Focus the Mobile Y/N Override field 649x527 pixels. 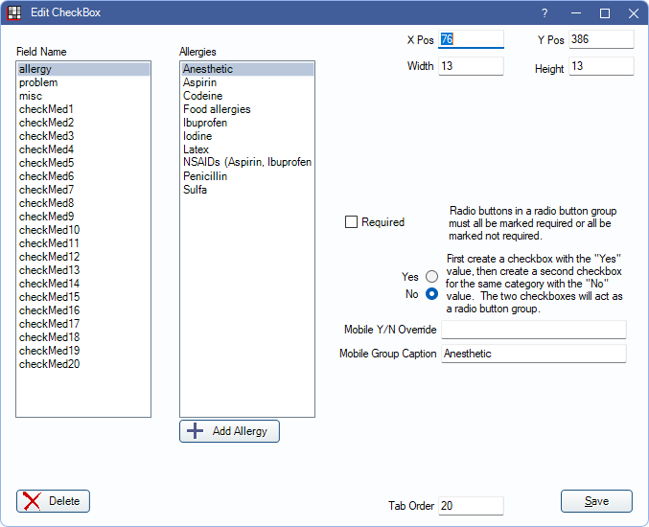[532, 330]
